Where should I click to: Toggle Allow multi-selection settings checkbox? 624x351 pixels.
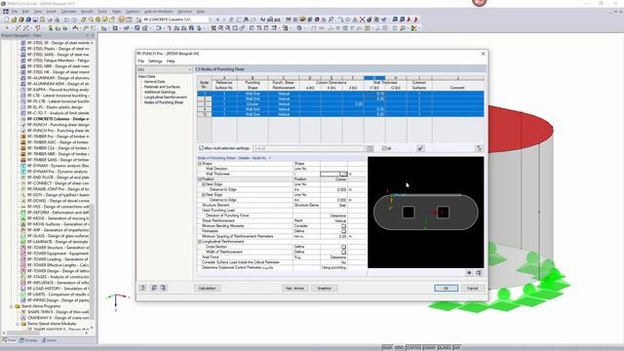pyautogui.click(x=202, y=148)
